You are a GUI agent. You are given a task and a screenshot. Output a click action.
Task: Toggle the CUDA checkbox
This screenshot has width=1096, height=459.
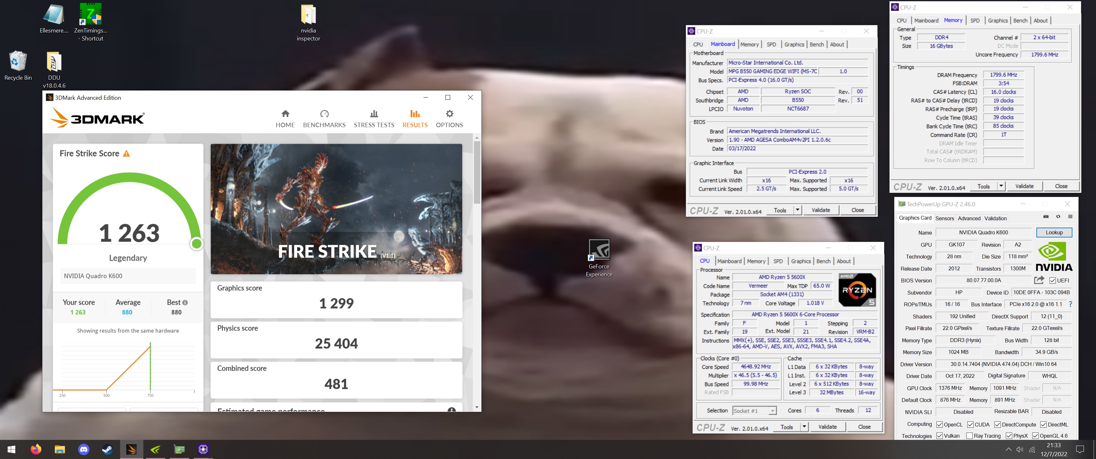(x=970, y=425)
